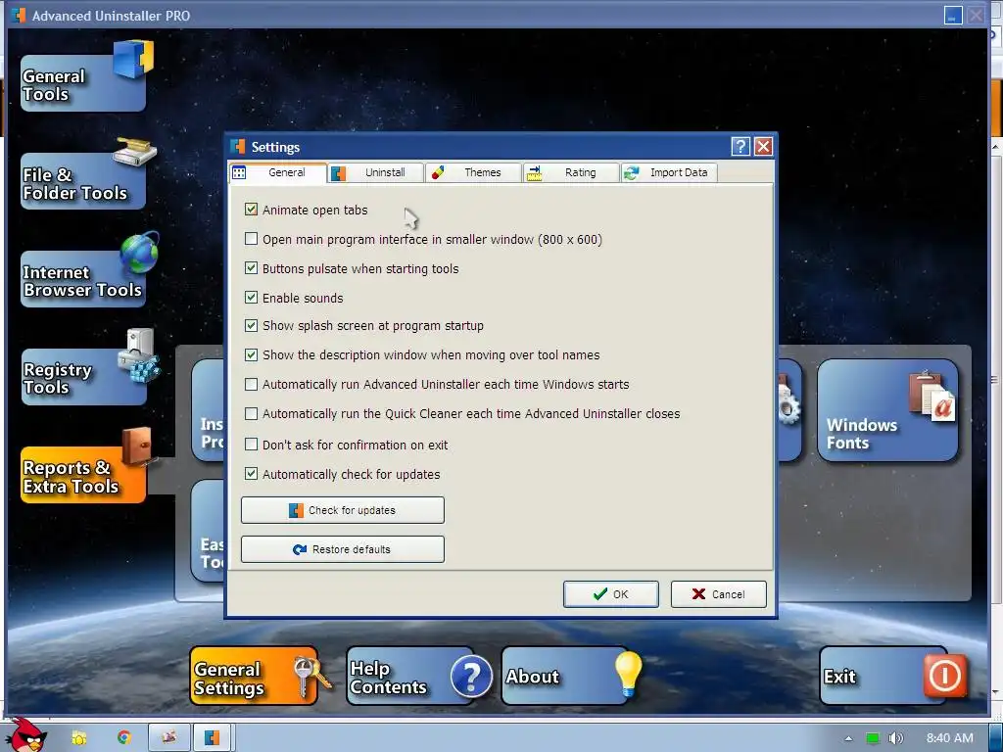Click the Restore defaults button
Screen dimensions: 1003x752
coord(342,549)
